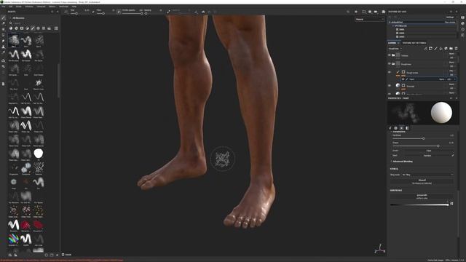
Task: Click the Stencil selection button
Action: (x=422, y=181)
